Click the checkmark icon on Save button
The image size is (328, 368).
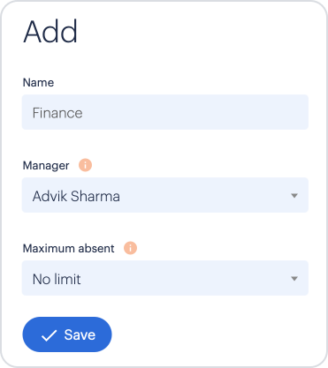click(49, 335)
